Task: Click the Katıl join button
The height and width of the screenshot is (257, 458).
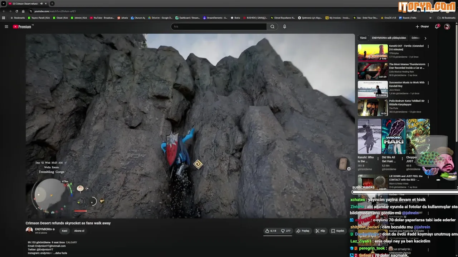Action: click(x=65, y=231)
